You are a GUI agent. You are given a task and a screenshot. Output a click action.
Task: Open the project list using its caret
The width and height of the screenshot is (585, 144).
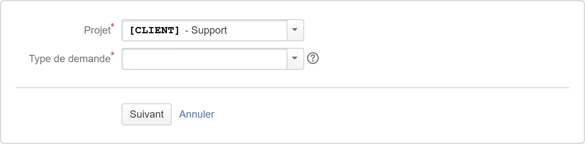(295, 30)
